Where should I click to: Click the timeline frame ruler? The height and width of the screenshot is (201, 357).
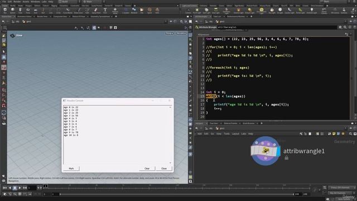177,187
